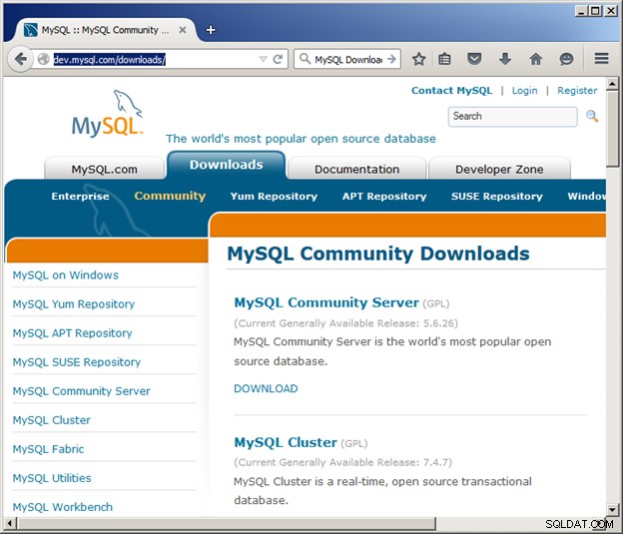Go back with the browser back arrow
This screenshot has width=623, height=534.
click(20, 60)
